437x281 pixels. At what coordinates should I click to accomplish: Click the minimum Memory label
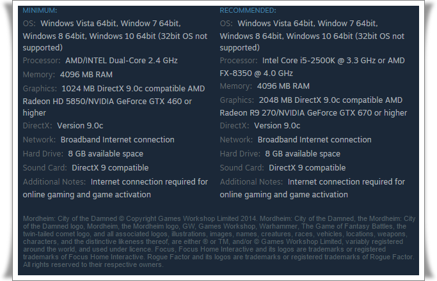point(38,73)
